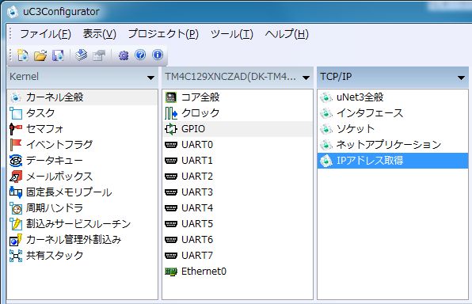Image resolution: width=472 pixels, height=304 pixels.
Task: Select the GPIO entry
Action: [x=238, y=129]
